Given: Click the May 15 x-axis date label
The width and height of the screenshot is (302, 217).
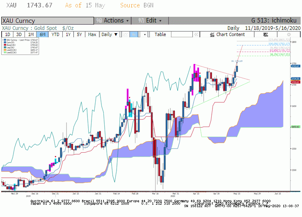Looking at the screenshot, I should pyautogui.click(x=237, y=194).
